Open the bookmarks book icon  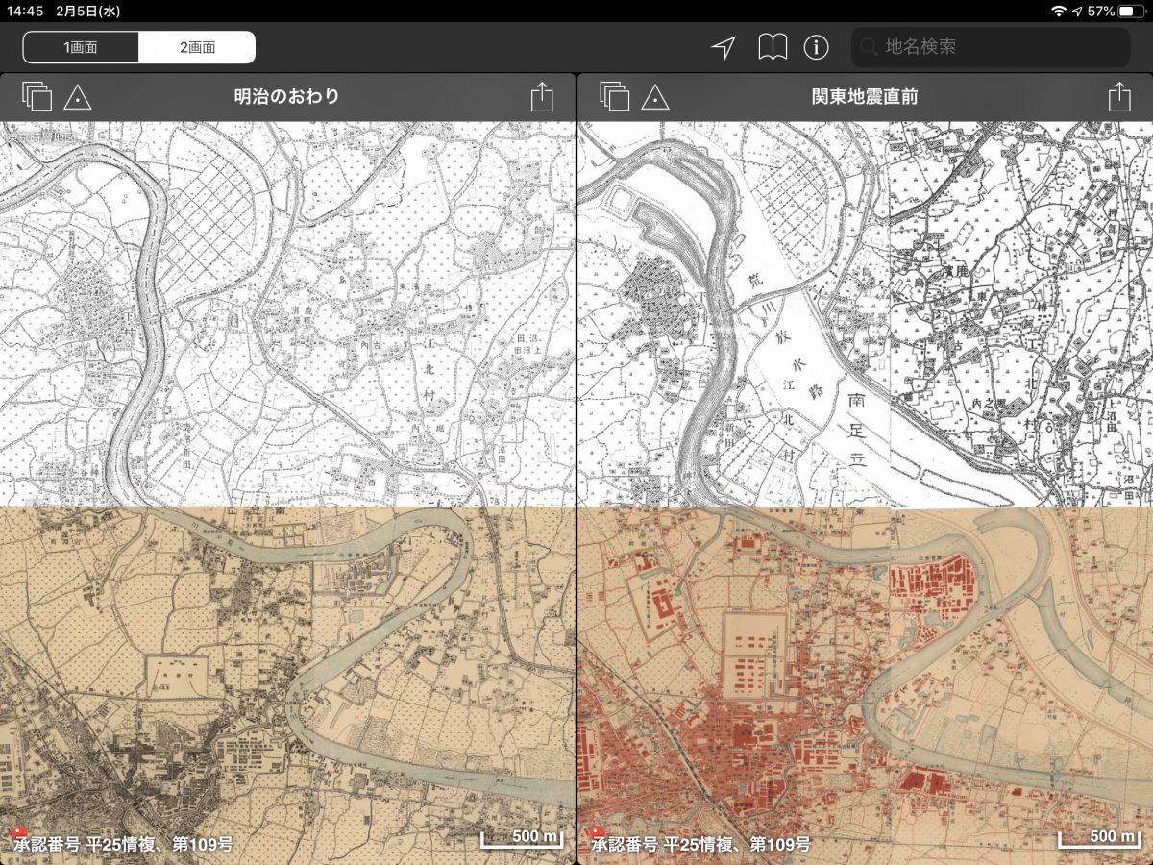coord(772,47)
